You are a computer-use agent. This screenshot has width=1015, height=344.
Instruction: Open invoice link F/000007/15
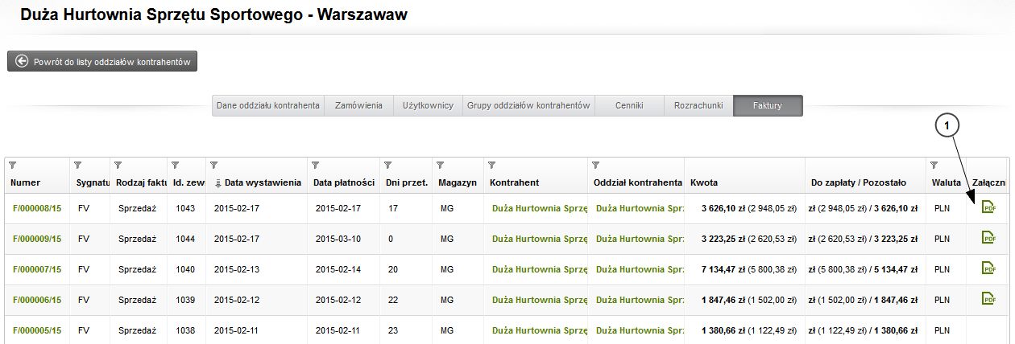(36, 269)
